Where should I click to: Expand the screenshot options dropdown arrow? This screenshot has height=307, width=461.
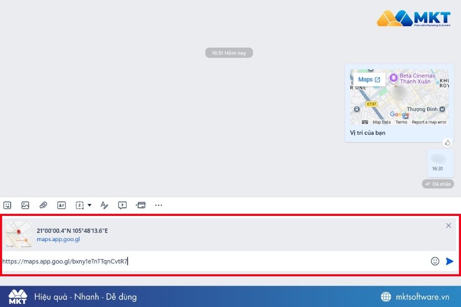pos(90,205)
